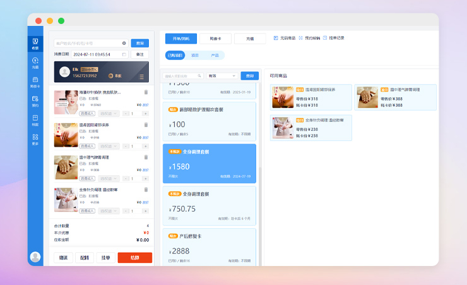The image size is (467, 285).
Task: Open 购套卡 icon in left sidebar
Action: [x=35, y=82]
